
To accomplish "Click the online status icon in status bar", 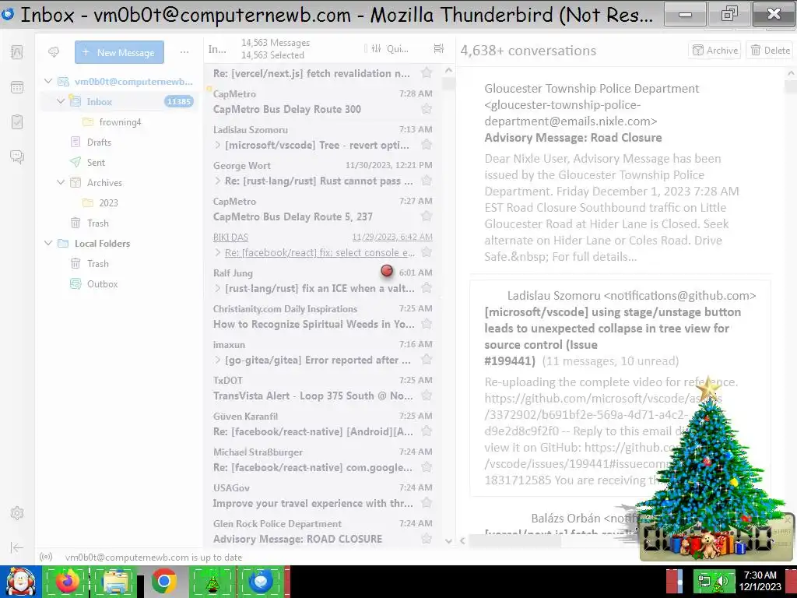I will point(46,557).
